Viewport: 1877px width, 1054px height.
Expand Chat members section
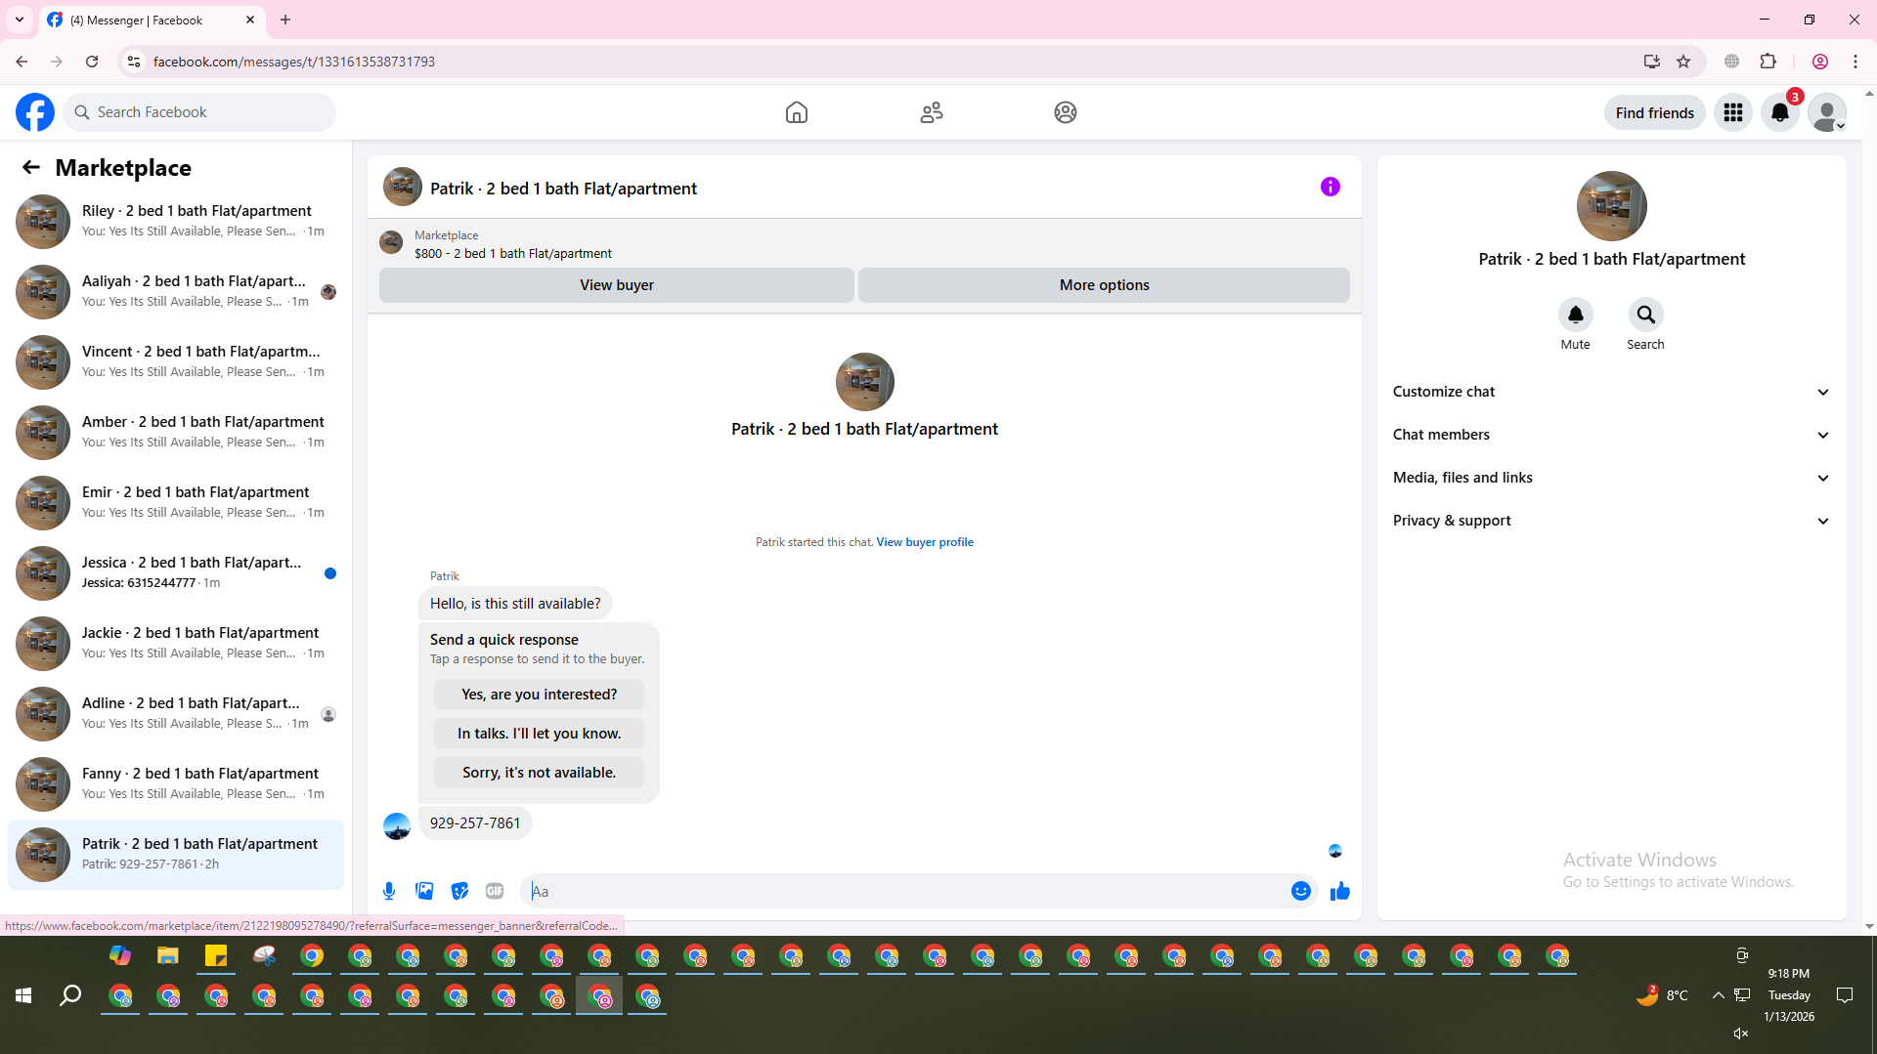(1611, 435)
